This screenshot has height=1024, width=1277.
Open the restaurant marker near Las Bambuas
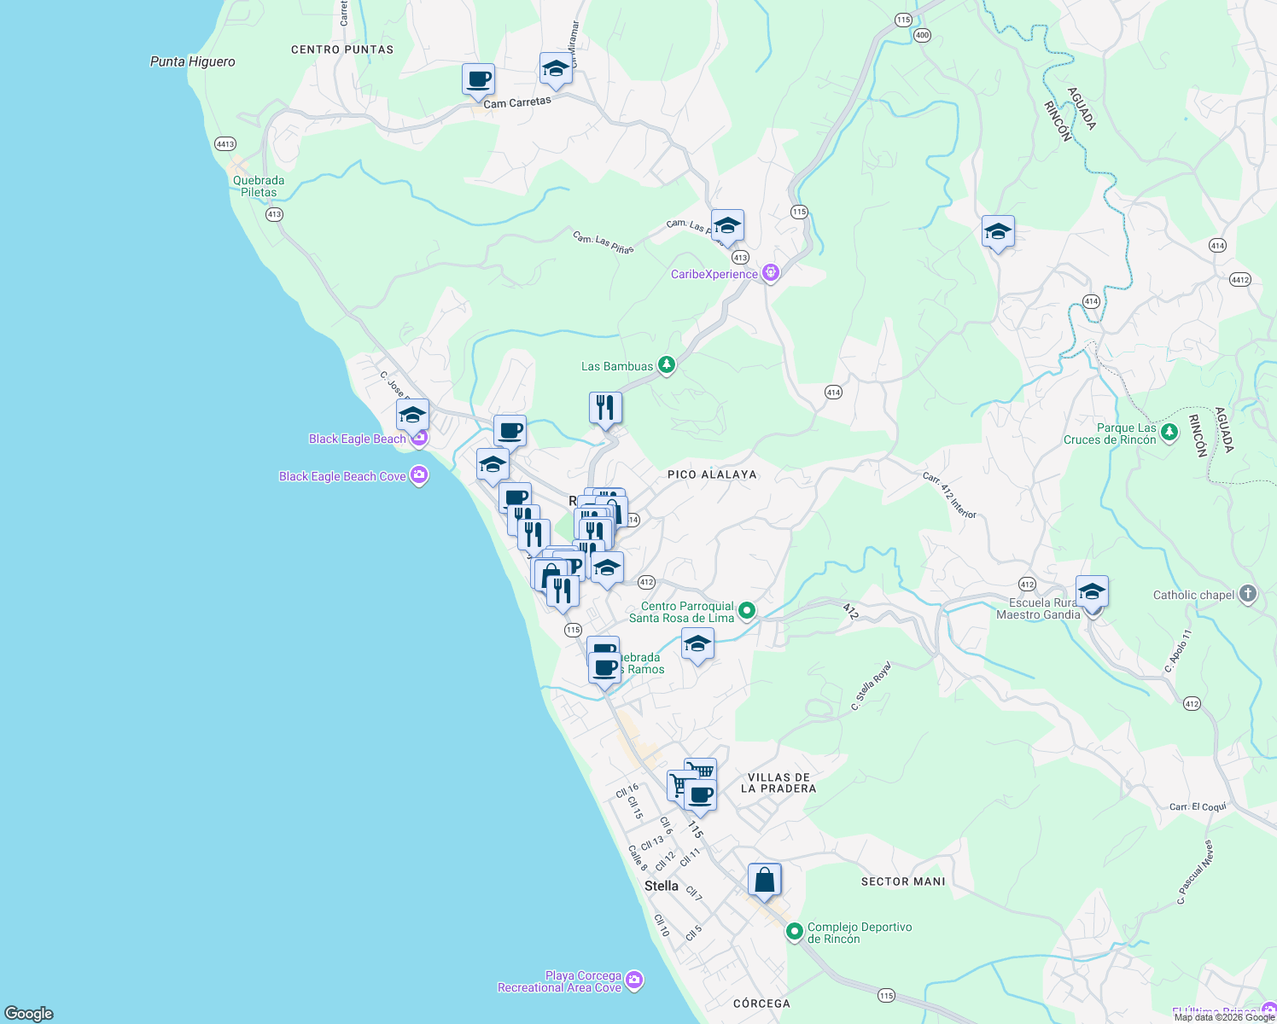click(x=606, y=408)
